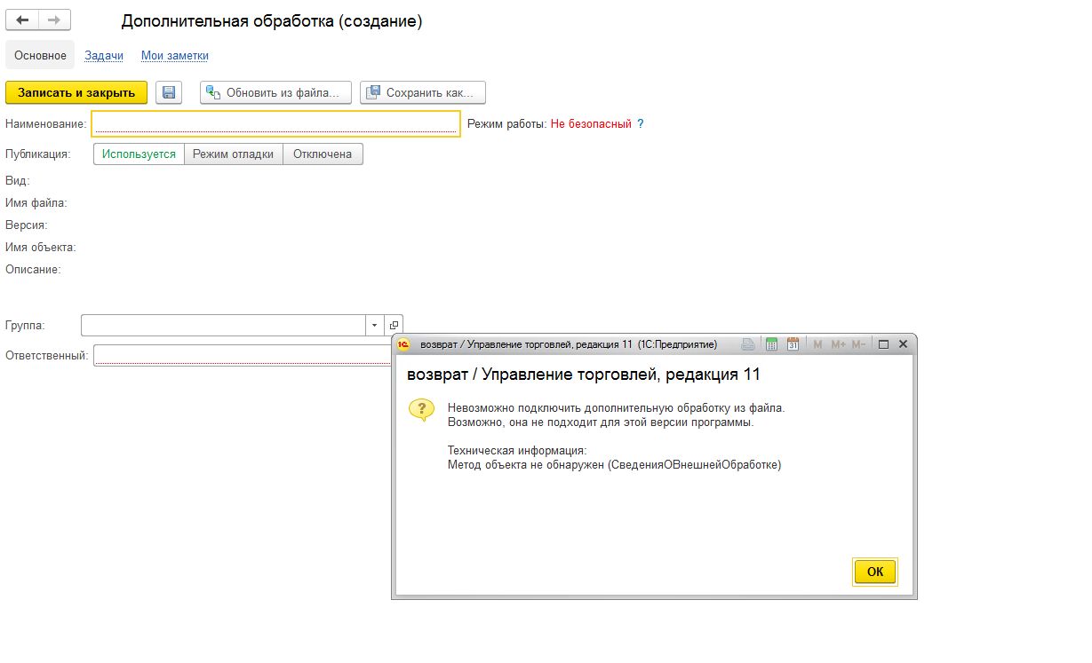Click the M+ memory button in dialog title bar
This screenshot has width=1092, height=663.
838,343
